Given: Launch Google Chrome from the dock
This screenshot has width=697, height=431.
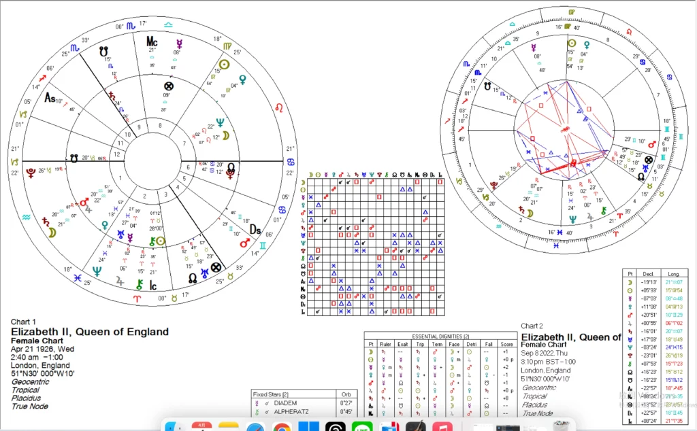Looking at the screenshot, I should (282, 428).
